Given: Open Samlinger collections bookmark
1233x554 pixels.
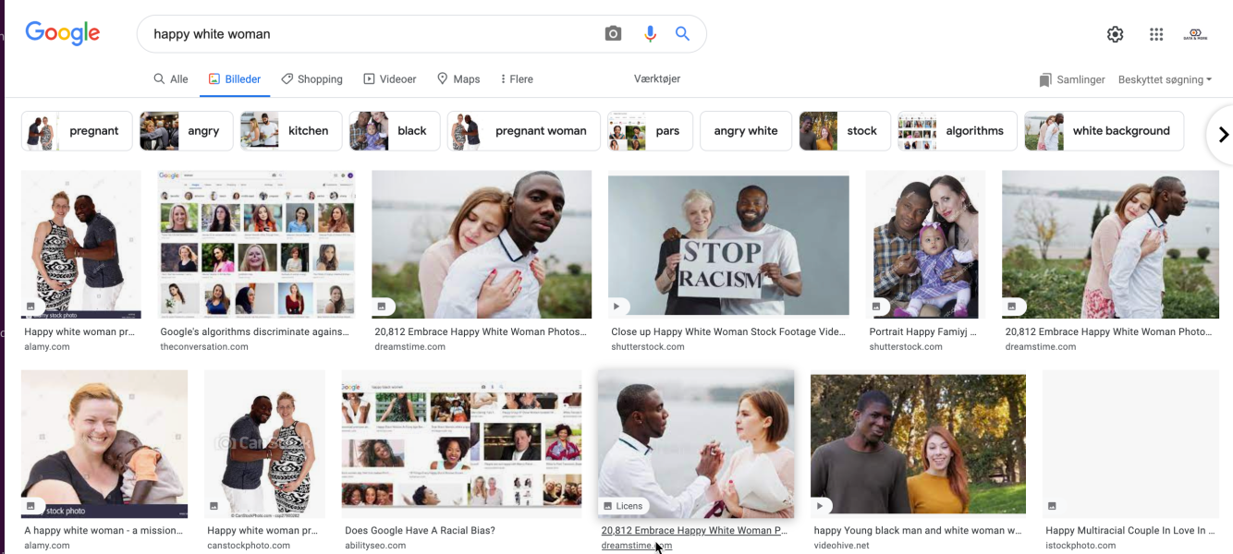Looking at the screenshot, I should [x=1072, y=79].
